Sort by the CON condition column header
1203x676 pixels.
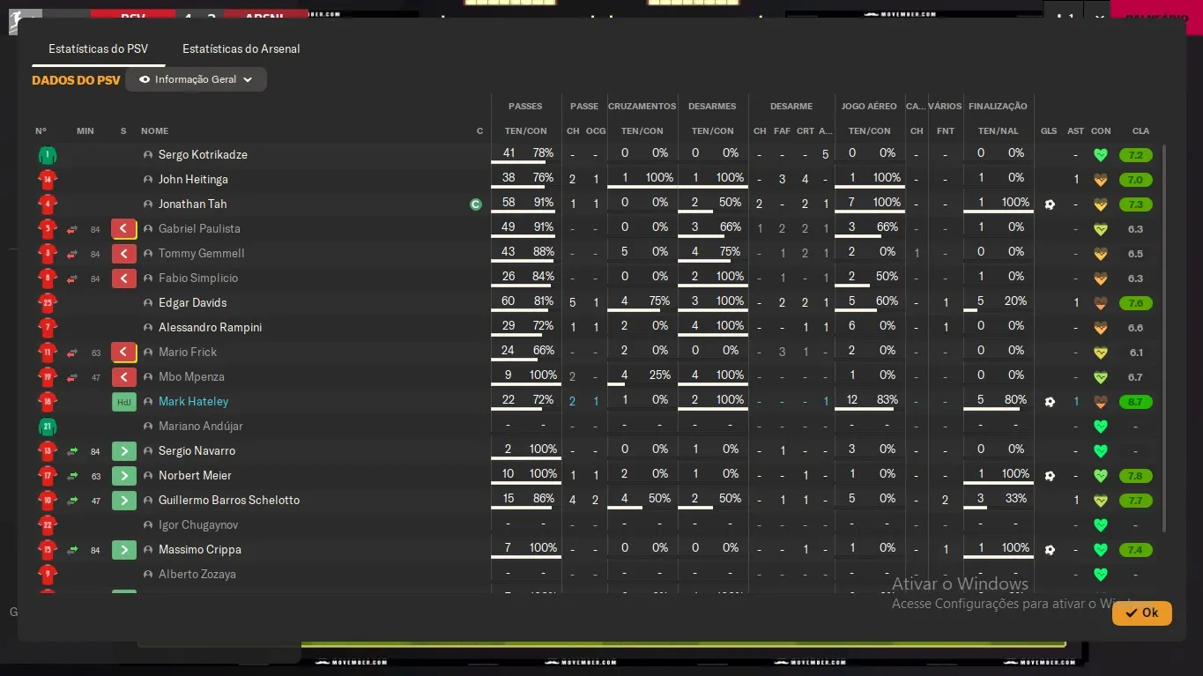click(1101, 131)
